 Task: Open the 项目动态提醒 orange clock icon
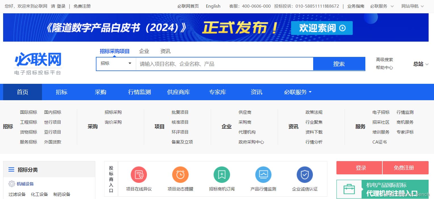[x=180, y=175]
